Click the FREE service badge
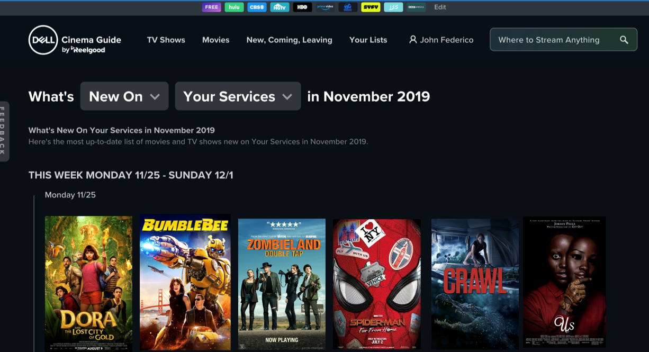Viewport: 649px width, 352px height. point(212,7)
